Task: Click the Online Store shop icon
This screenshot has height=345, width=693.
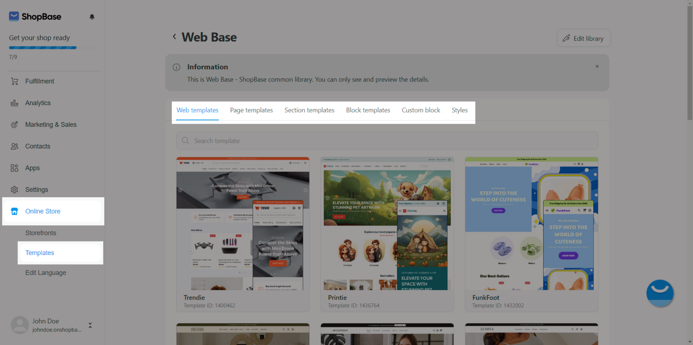Action: [x=14, y=211]
